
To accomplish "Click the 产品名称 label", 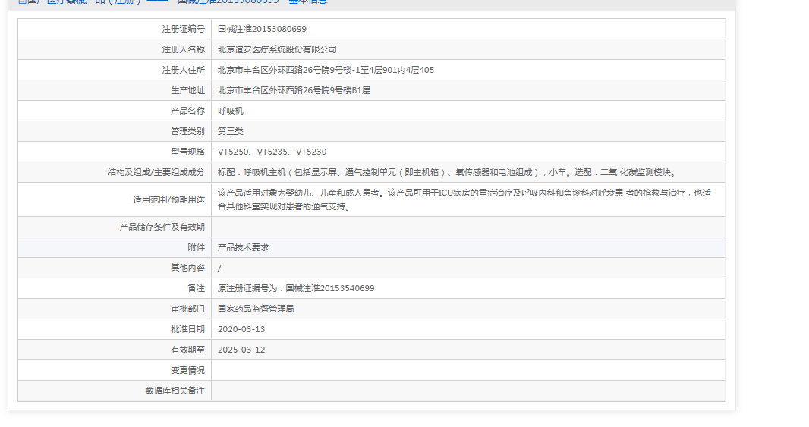I will pos(187,111).
